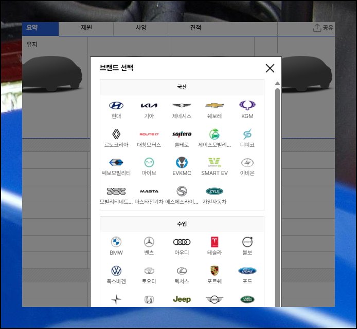The height and width of the screenshot is (329, 357).
Task: Switch to the 제원 tab
Action: pos(86,29)
